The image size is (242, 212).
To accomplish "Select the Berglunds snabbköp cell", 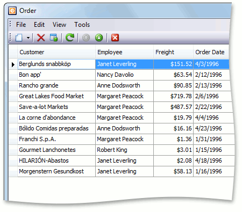I will click(56, 64).
